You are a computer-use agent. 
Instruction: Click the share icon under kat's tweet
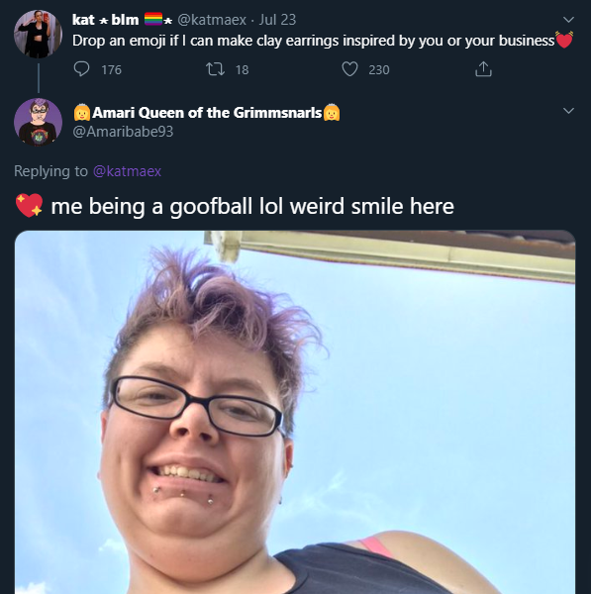click(483, 69)
